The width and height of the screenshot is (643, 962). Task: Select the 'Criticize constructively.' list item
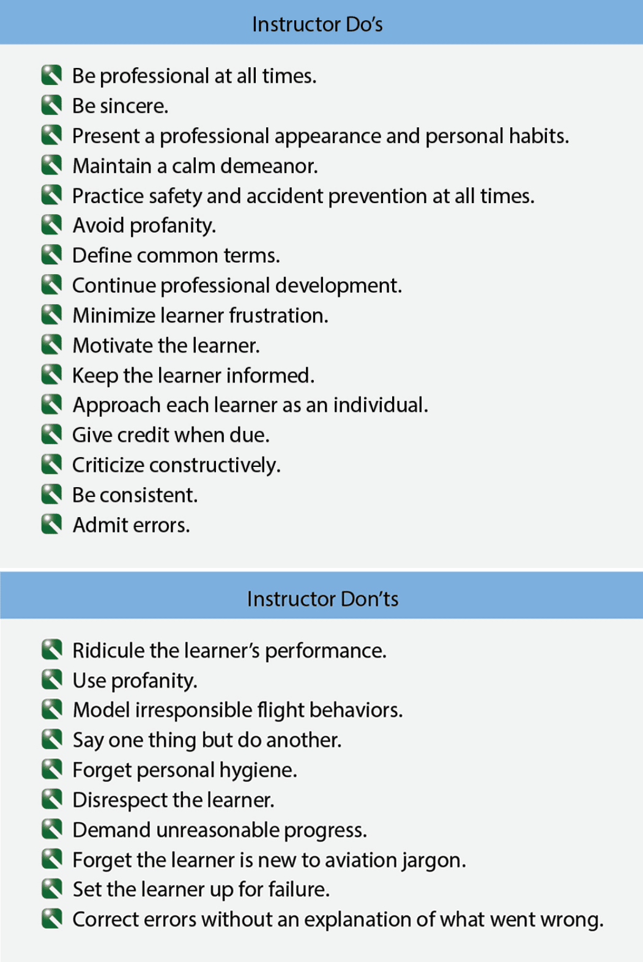point(177,465)
